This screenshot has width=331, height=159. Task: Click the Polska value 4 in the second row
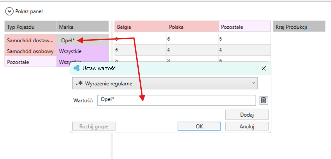click(x=192, y=50)
